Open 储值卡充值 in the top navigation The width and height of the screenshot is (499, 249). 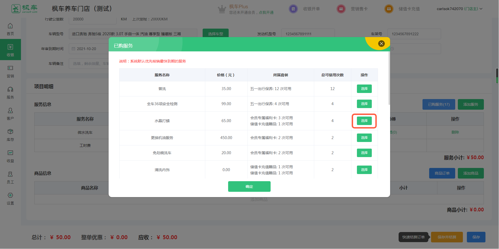(x=403, y=9)
